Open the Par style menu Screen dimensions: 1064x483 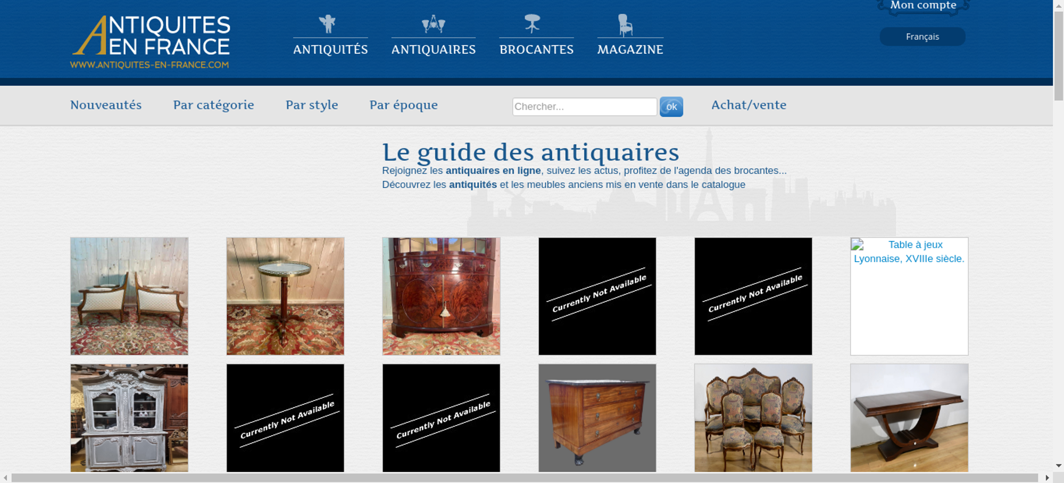tap(312, 105)
